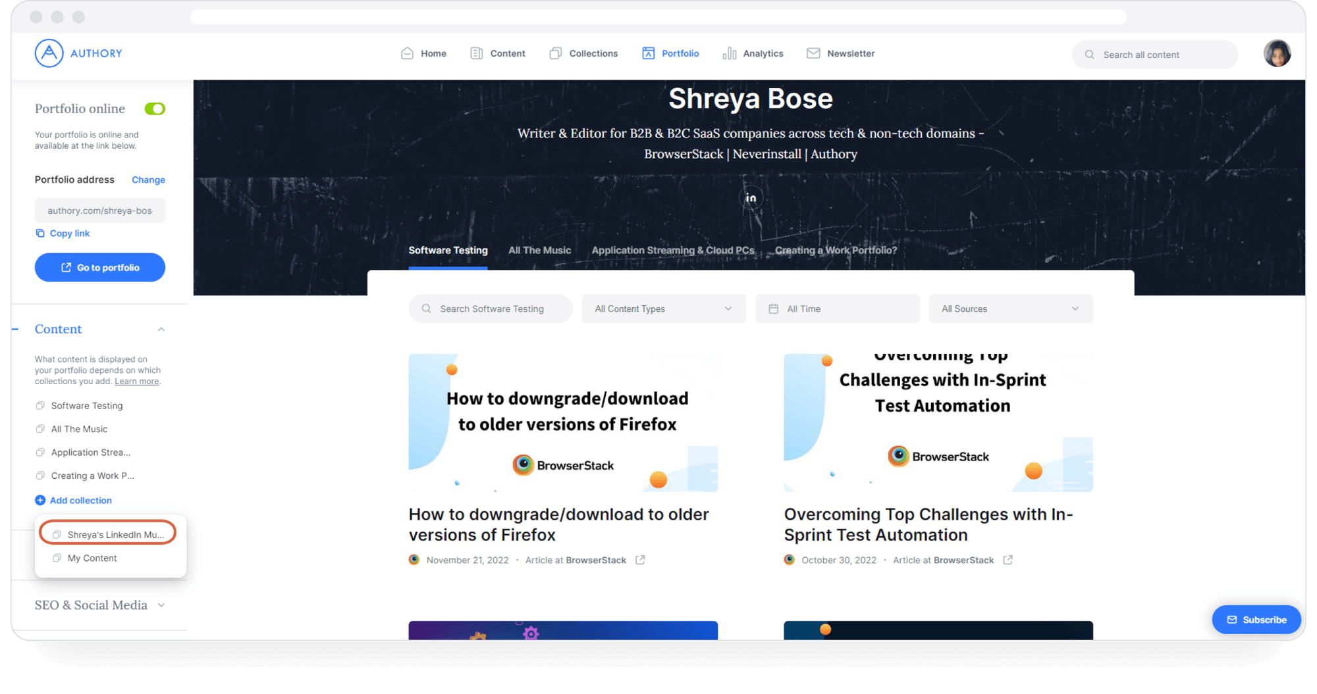Click the Search Software Testing field
This screenshot has width=1317, height=694.
tap(491, 309)
